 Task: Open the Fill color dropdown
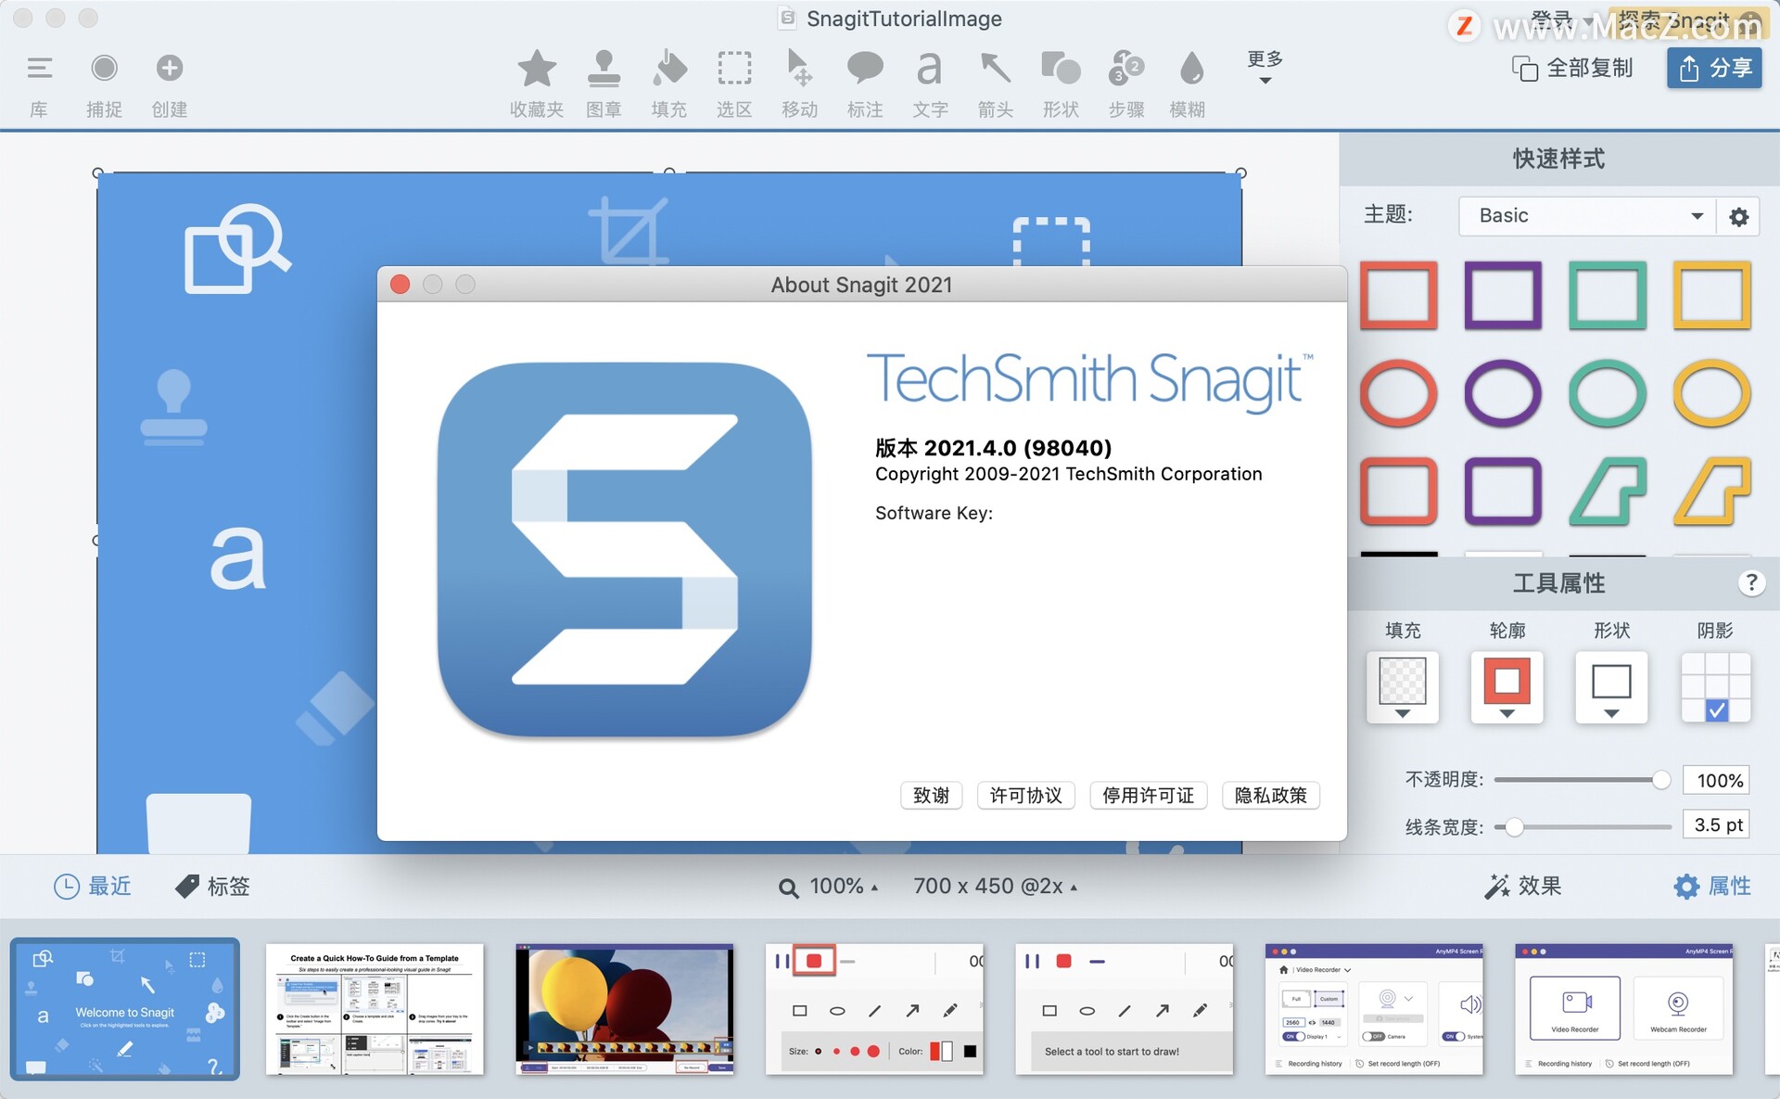pyautogui.click(x=1402, y=687)
